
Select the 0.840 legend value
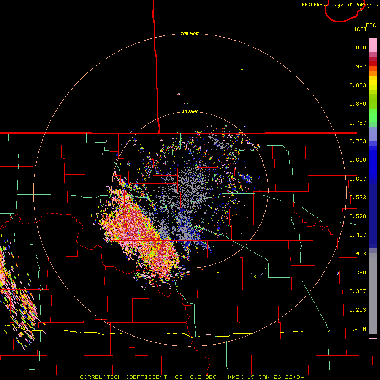[358, 104]
